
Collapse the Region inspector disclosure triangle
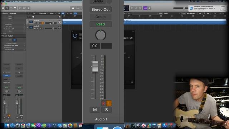(x=2, y=13)
